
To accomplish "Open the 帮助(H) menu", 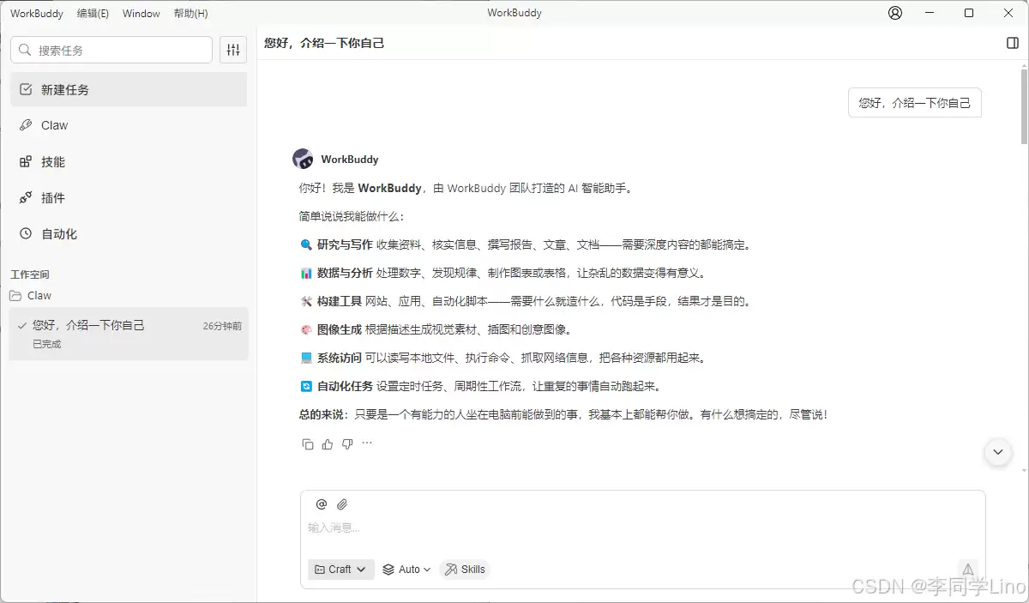I will [x=190, y=13].
